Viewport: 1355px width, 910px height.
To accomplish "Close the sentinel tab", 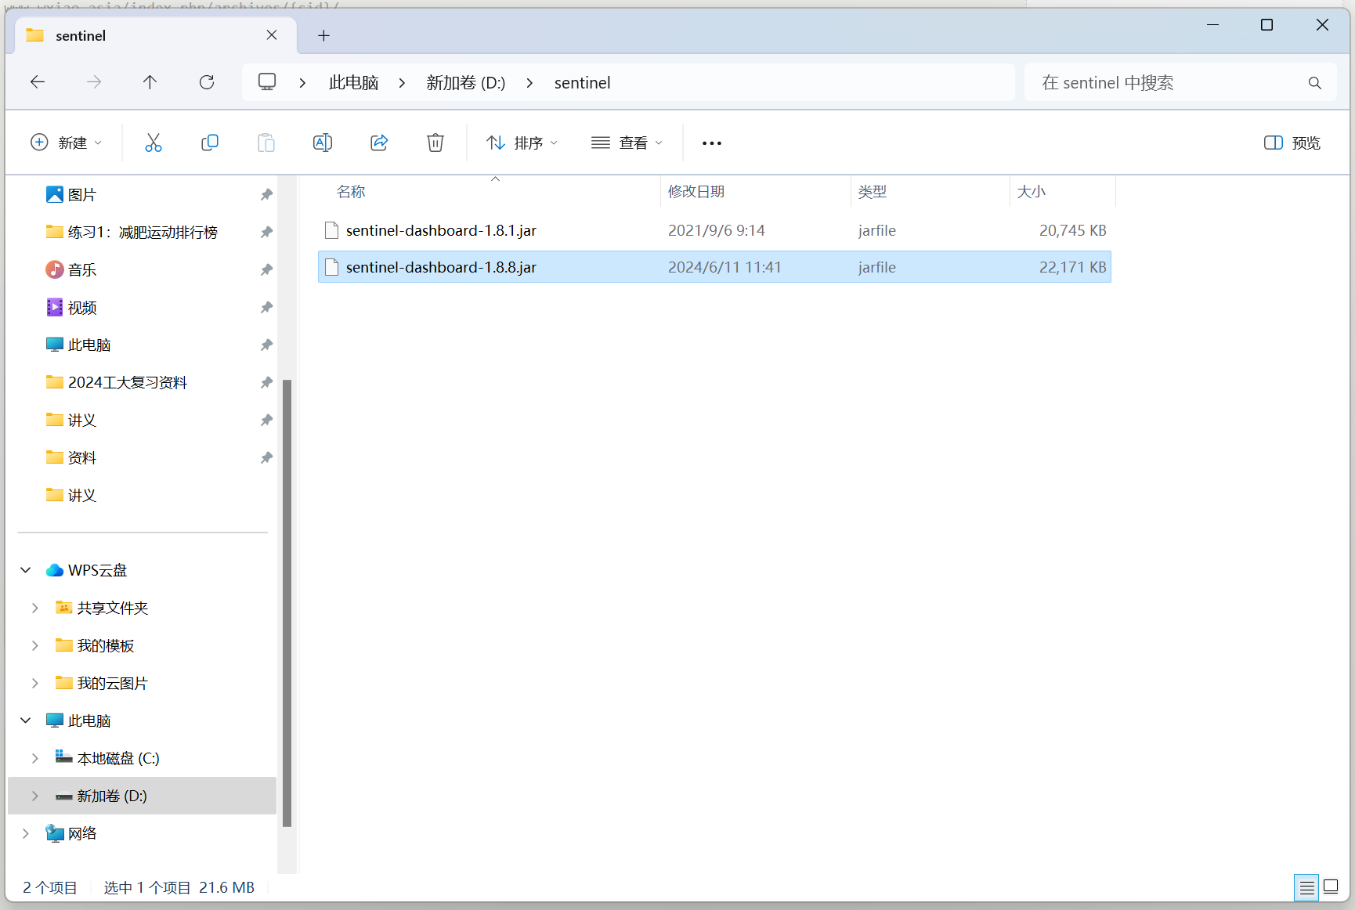I will point(272,35).
